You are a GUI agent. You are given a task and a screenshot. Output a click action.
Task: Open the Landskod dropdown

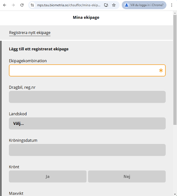tap(87, 124)
